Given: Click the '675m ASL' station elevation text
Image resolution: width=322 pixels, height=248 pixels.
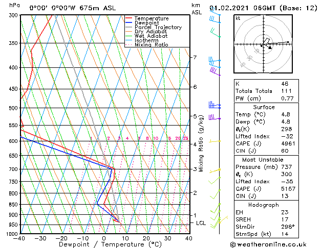Looking at the screenshot, I should [x=98, y=8].
